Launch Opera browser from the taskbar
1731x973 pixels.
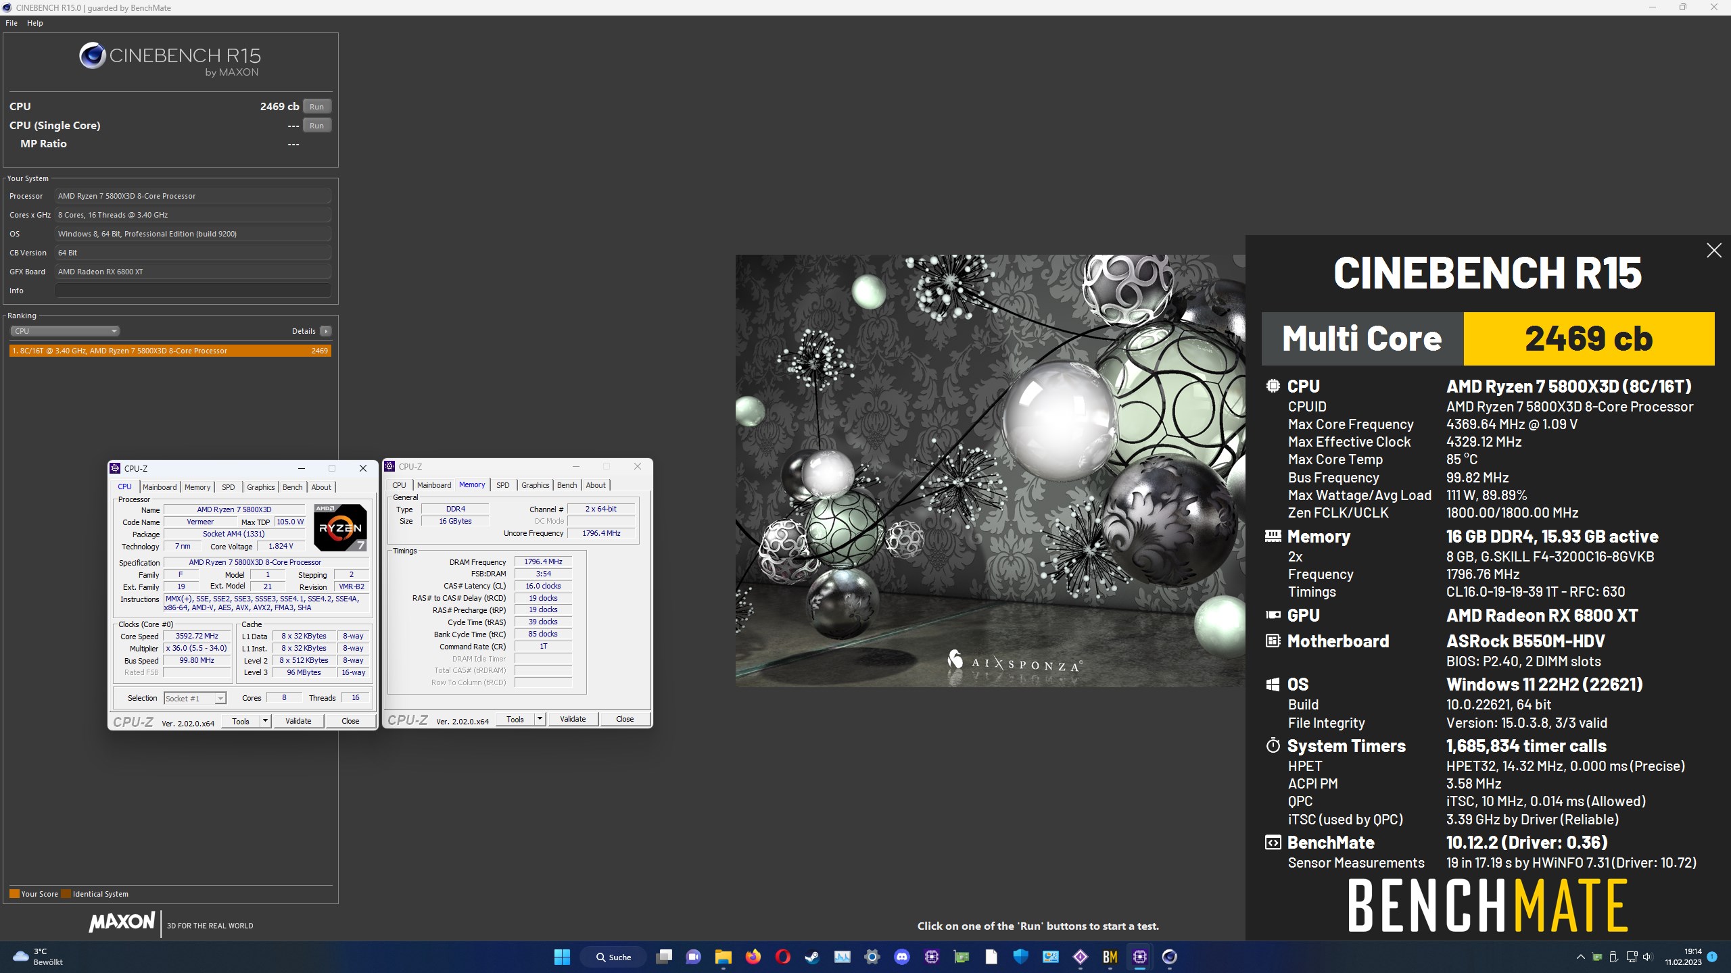tap(783, 957)
